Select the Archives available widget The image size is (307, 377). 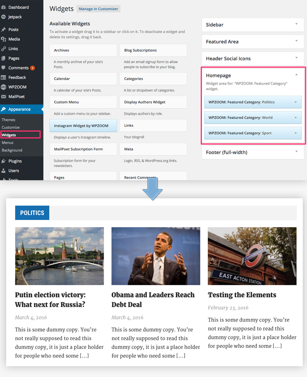tap(83, 50)
